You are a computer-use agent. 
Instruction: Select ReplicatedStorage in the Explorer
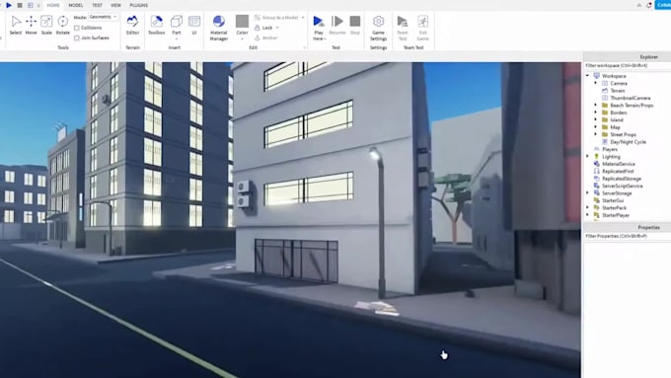622,179
